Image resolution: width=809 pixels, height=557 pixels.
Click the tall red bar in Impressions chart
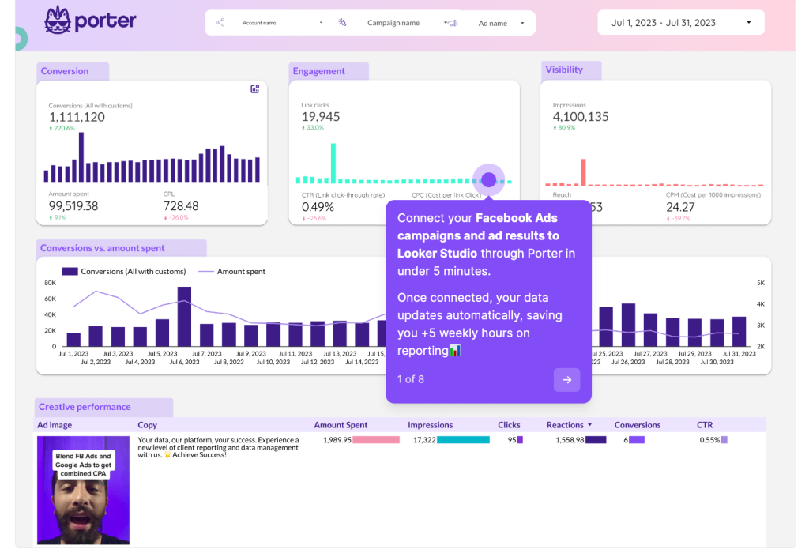pyautogui.click(x=584, y=172)
